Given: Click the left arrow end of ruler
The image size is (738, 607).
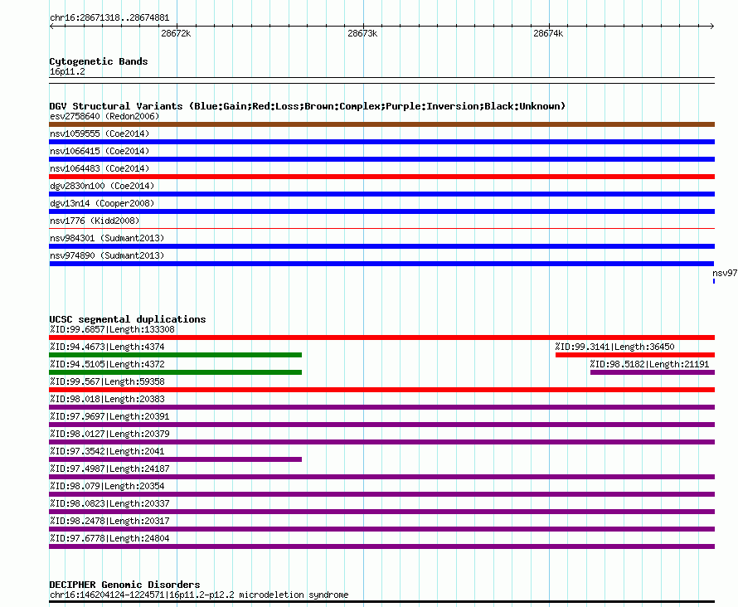Looking at the screenshot, I should (51, 27).
